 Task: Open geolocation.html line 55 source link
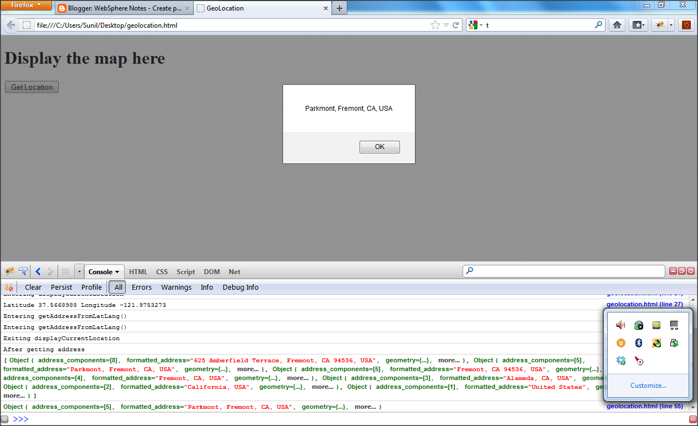click(644, 406)
